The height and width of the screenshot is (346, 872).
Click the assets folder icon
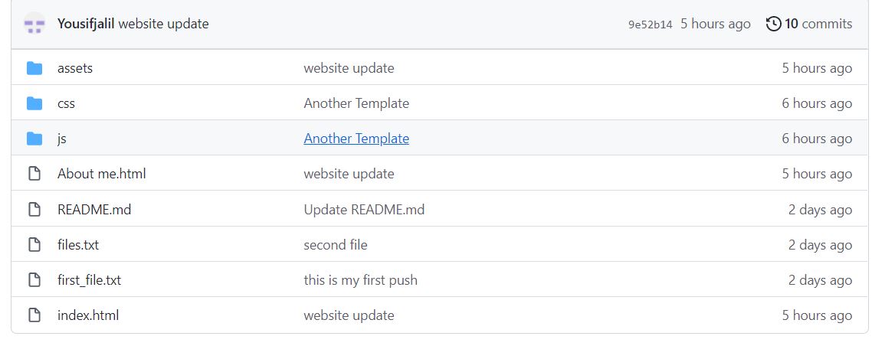coord(34,68)
